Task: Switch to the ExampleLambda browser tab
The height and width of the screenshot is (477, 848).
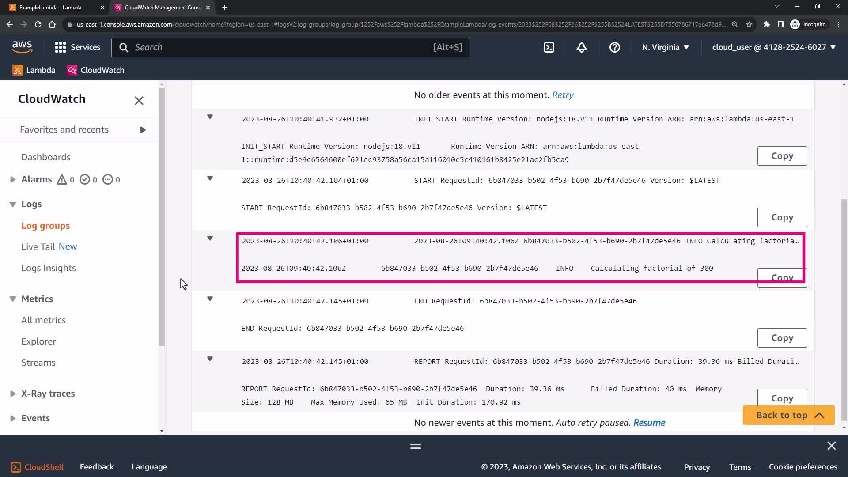Action: tap(50, 8)
